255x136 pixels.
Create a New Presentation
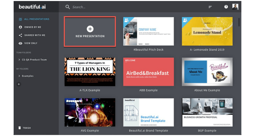pyautogui.click(x=90, y=32)
